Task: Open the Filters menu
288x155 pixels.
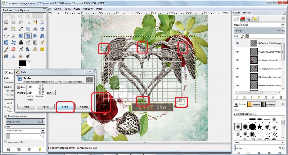Action: 77,9
